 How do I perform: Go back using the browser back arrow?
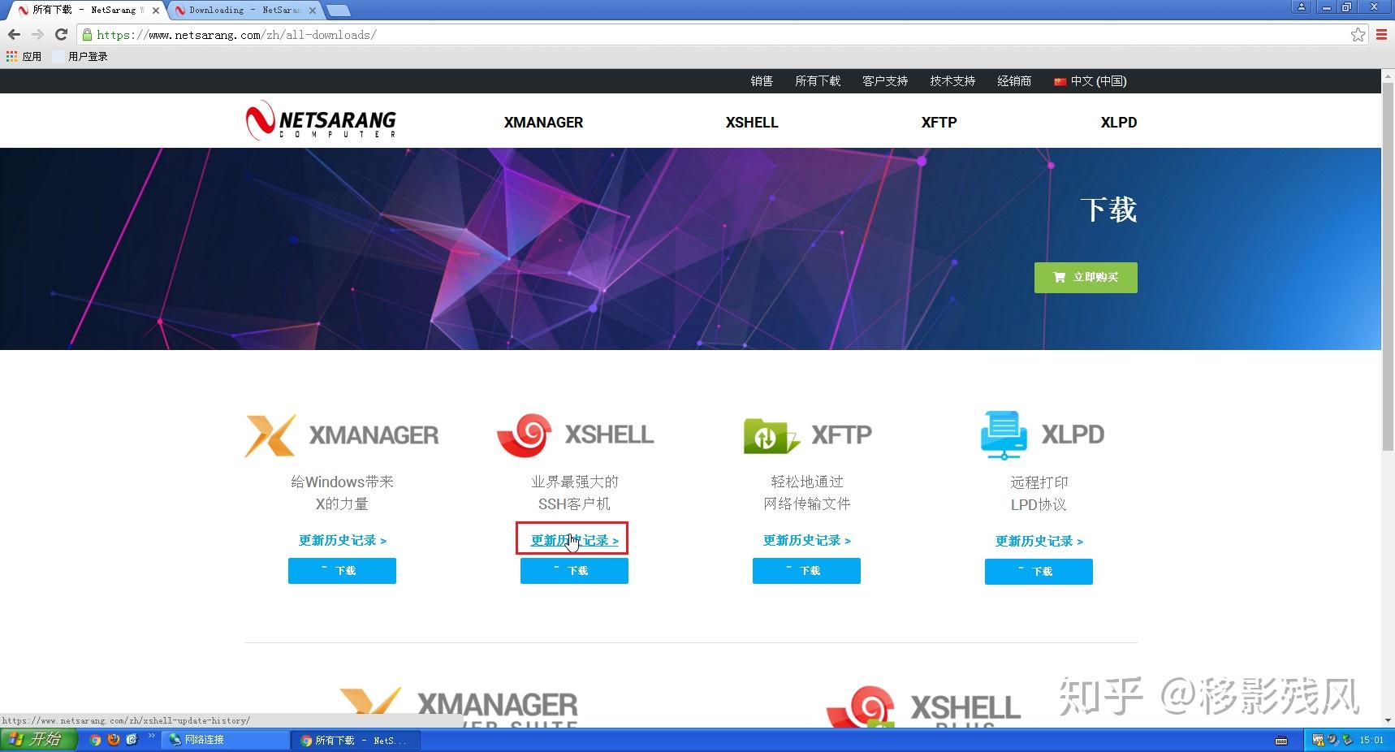(x=14, y=34)
